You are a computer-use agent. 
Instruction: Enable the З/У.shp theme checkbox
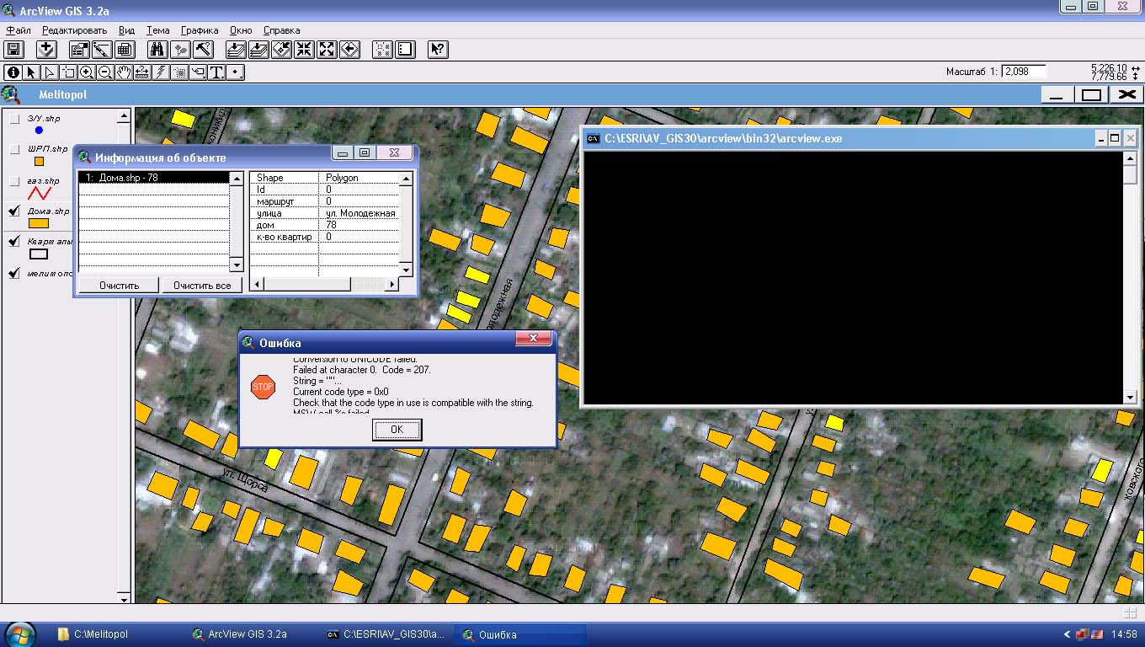14,120
